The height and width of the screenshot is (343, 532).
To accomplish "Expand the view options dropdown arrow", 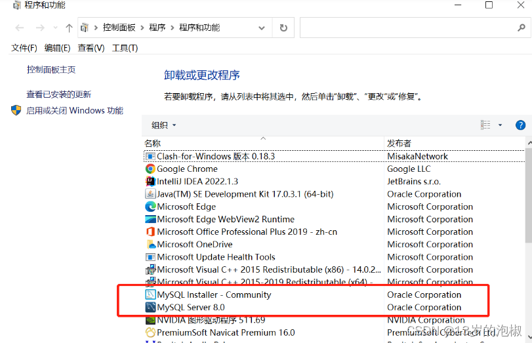I will [500, 125].
